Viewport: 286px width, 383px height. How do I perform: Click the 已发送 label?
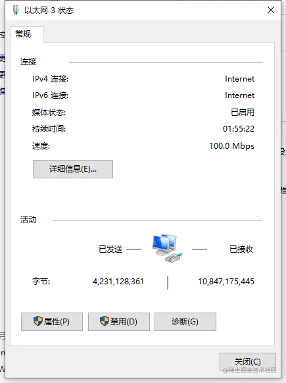[110, 249]
